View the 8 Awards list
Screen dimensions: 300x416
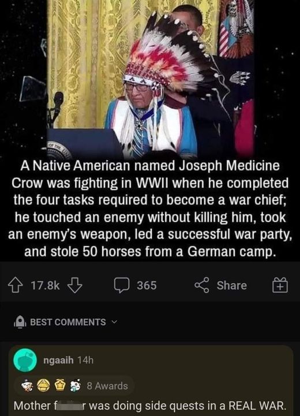click(x=107, y=386)
